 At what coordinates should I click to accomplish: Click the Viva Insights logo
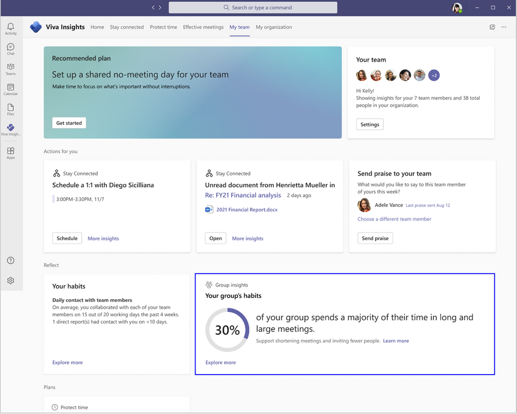36,27
